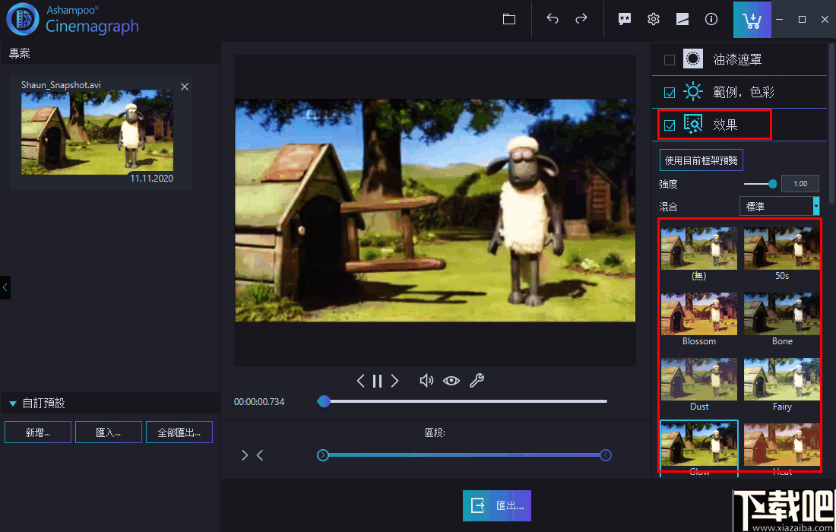Click the undo arrow icon

pos(553,20)
